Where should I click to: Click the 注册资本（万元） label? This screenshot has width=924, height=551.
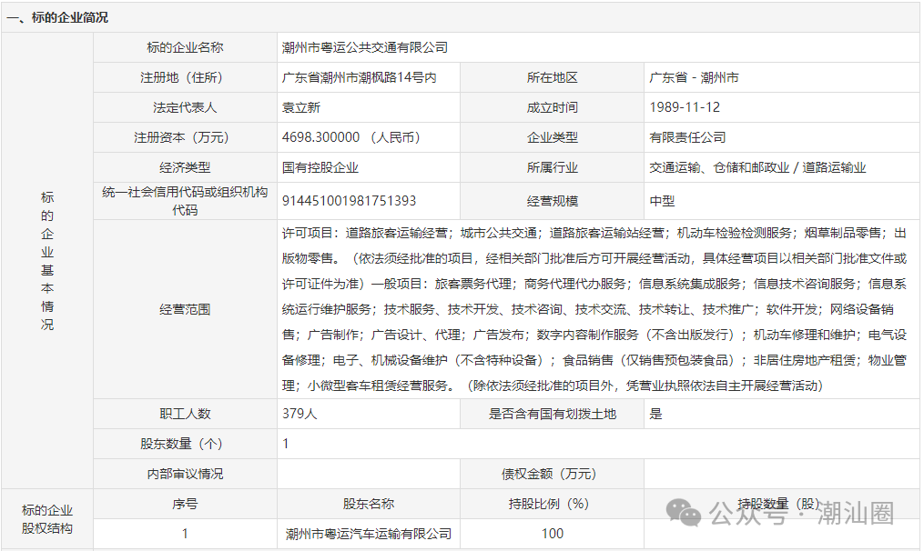(181, 138)
